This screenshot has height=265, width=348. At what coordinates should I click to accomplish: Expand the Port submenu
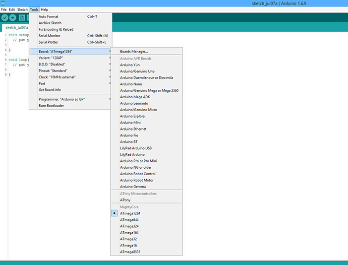pyautogui.click(x=70, y=83)
